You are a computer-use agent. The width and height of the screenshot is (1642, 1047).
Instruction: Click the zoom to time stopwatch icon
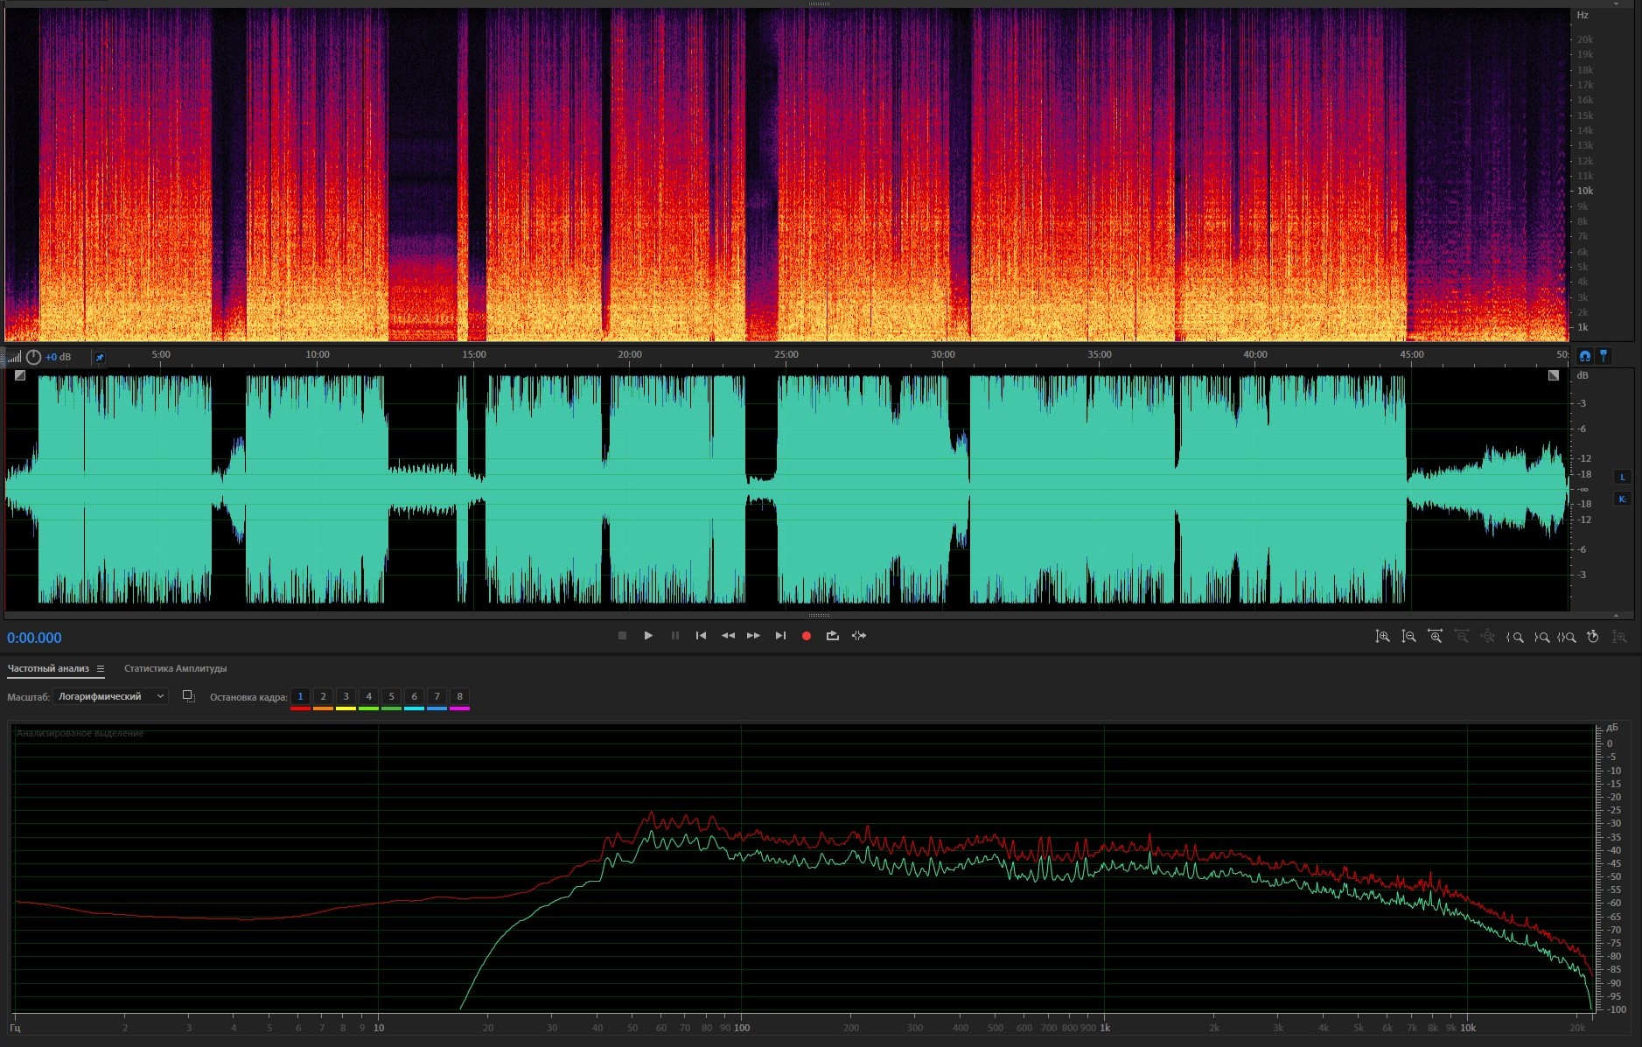point(1592,637)
